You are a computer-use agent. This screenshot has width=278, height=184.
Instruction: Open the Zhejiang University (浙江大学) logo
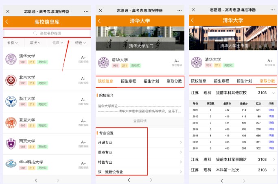[11, 101]
